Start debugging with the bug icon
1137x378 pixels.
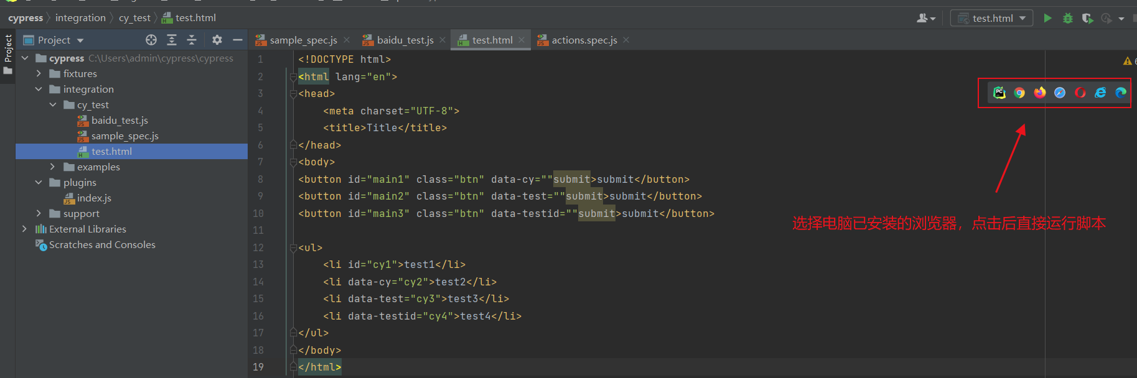coord(1068,18)
